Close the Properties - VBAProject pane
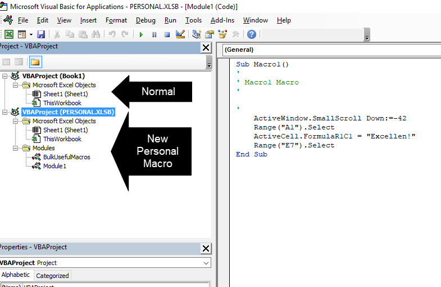Viewport: 441px width, 287px height. [x=206, y=248]
